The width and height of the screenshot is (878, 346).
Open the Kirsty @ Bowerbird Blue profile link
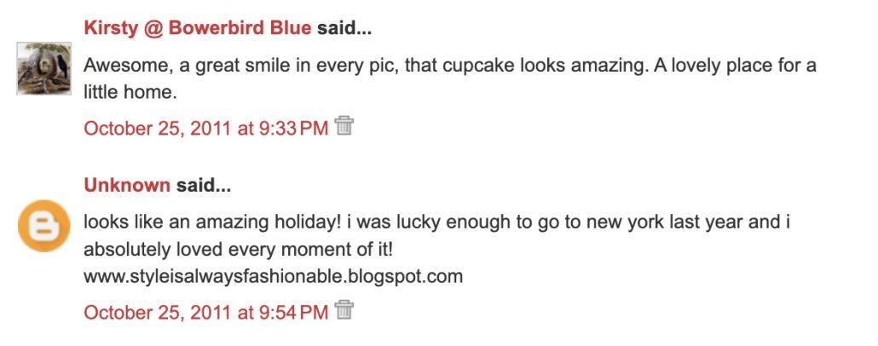pos(198,28)
